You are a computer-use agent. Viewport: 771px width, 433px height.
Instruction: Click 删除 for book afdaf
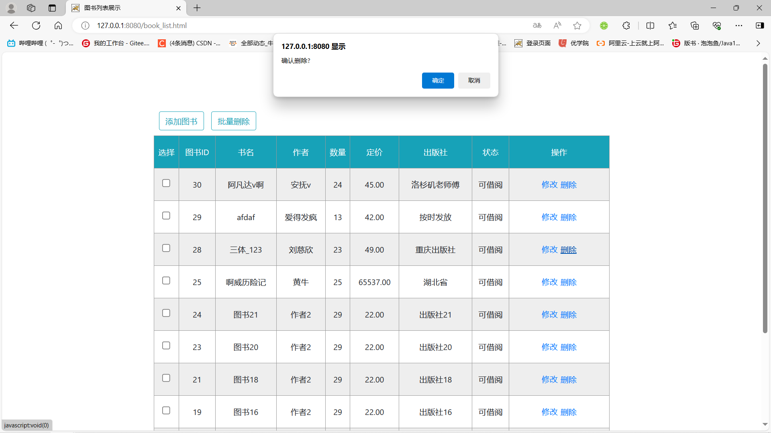[569, 217]
